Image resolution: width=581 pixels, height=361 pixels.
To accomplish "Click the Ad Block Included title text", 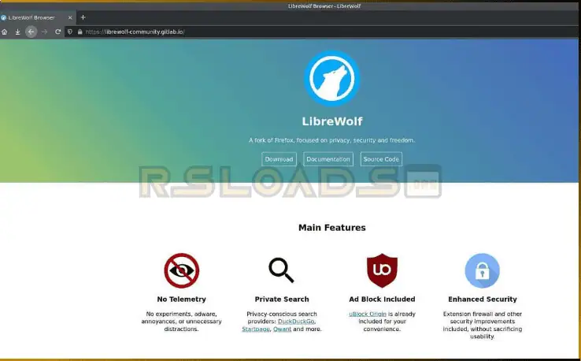I will (382, 299).
